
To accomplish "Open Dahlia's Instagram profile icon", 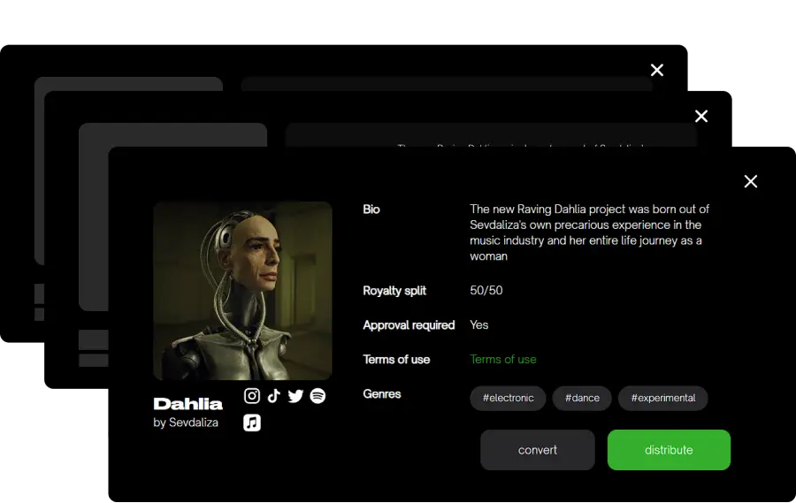I will click(252, 395).
